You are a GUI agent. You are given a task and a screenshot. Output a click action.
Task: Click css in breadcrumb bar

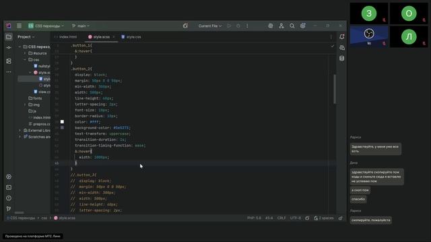coord(44,218)
